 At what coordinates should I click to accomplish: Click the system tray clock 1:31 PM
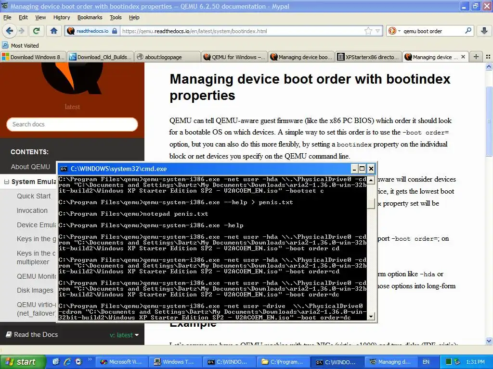[475, 362]
